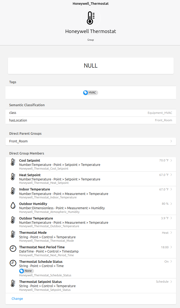Expand the Outdoor Humidity 80 % chevron
The height and width of the screenshot is (308, 180).
click(171, 204)
